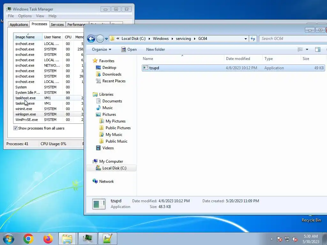
Task: Expand breadcrumb arrow after servicing
Action: 195,39
